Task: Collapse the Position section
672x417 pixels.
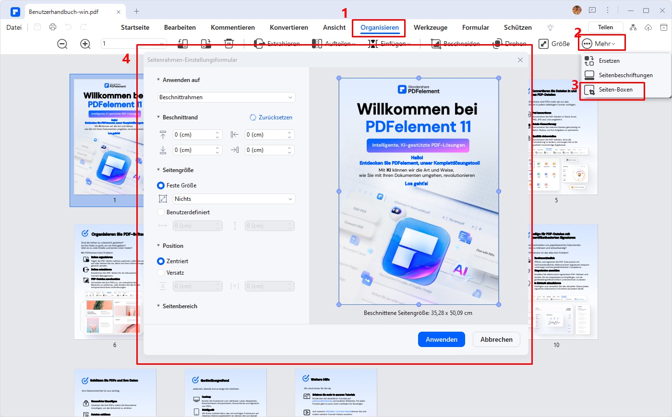Action: coord(158,246)
